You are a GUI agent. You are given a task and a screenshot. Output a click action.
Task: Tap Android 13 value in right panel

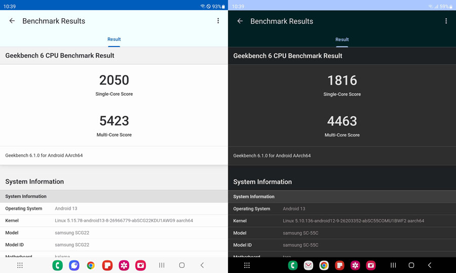click(x=294, y=209)
